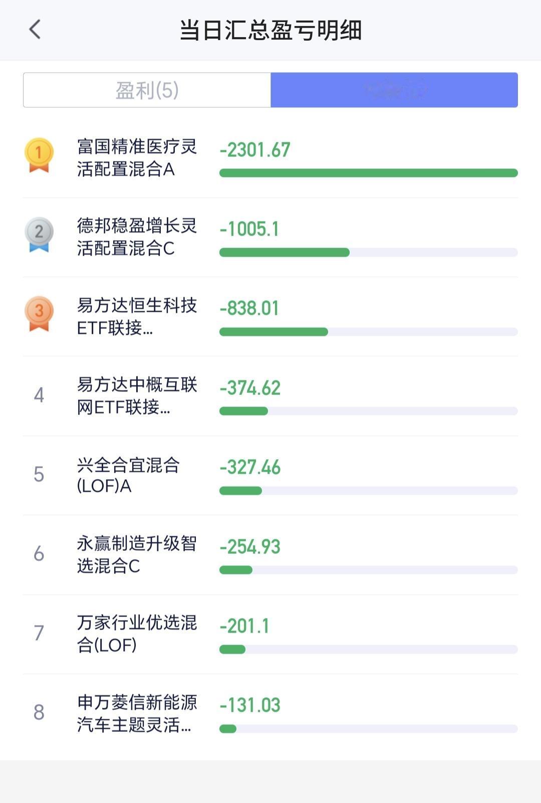The height and width of the screenshot is (803, 541).
Task: Click the loss bar under -1005.1
Action: [369, 253]
